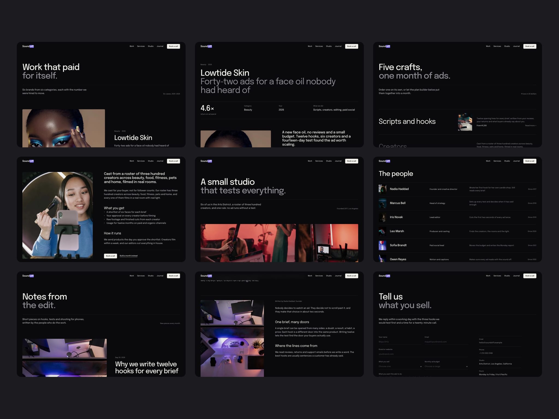
Task: Follow the 'Build a month instead' link
Action: click(x=129, y=256)
